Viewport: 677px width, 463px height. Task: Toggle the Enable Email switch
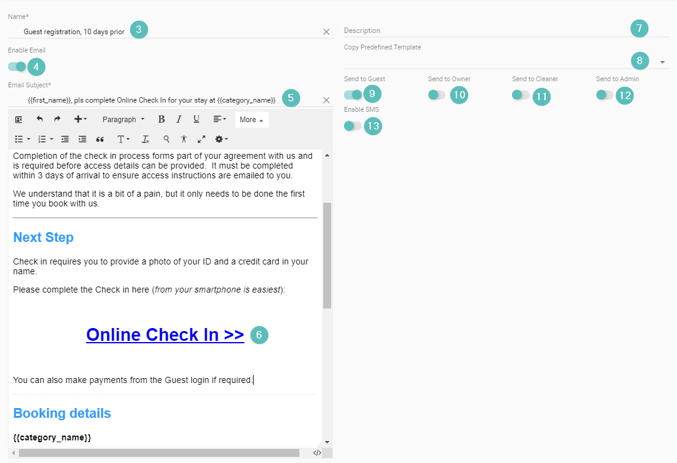click(x=17, y=67)
